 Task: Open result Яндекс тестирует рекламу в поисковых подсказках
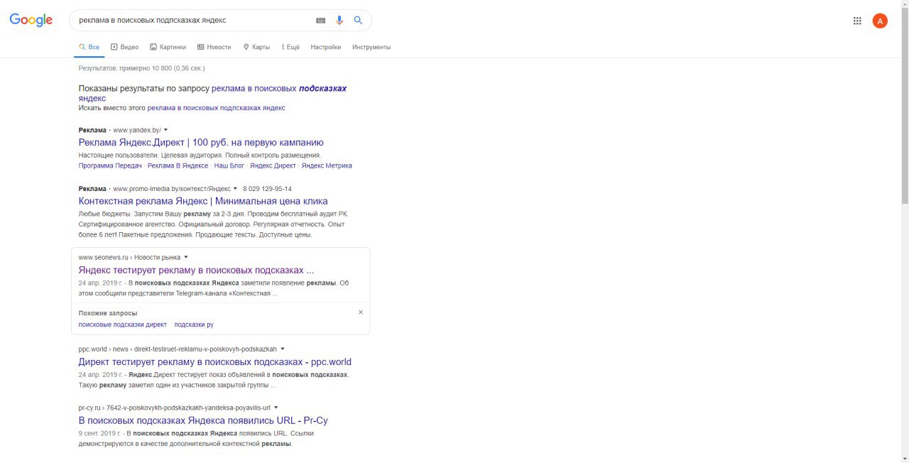(x=196, y=270)
